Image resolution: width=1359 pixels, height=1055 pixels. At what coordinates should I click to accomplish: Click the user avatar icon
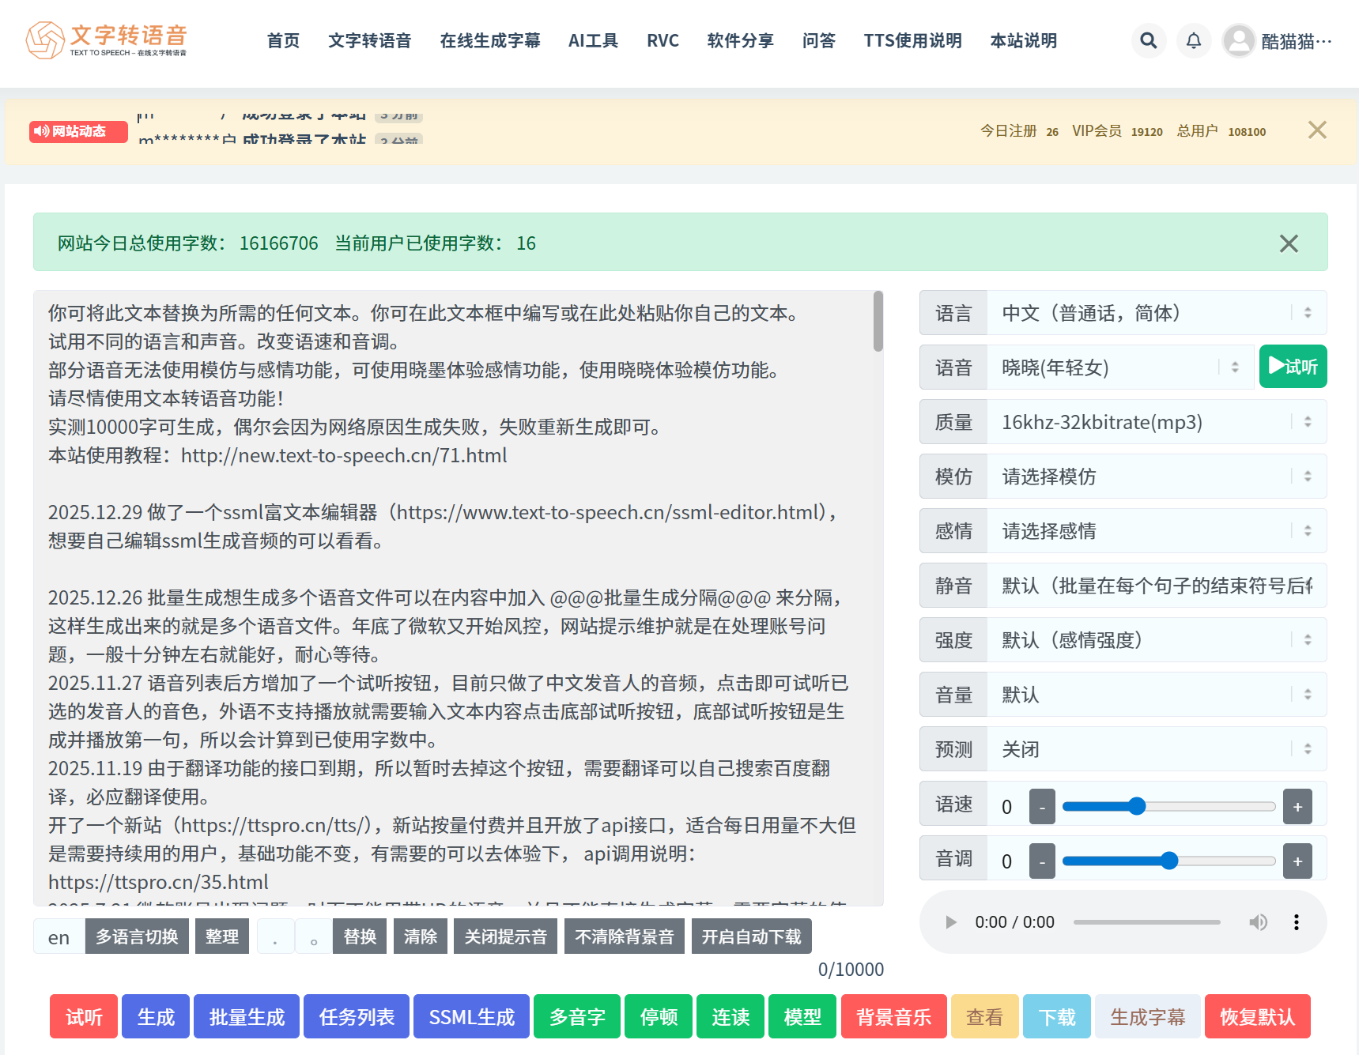(1239, 40)
